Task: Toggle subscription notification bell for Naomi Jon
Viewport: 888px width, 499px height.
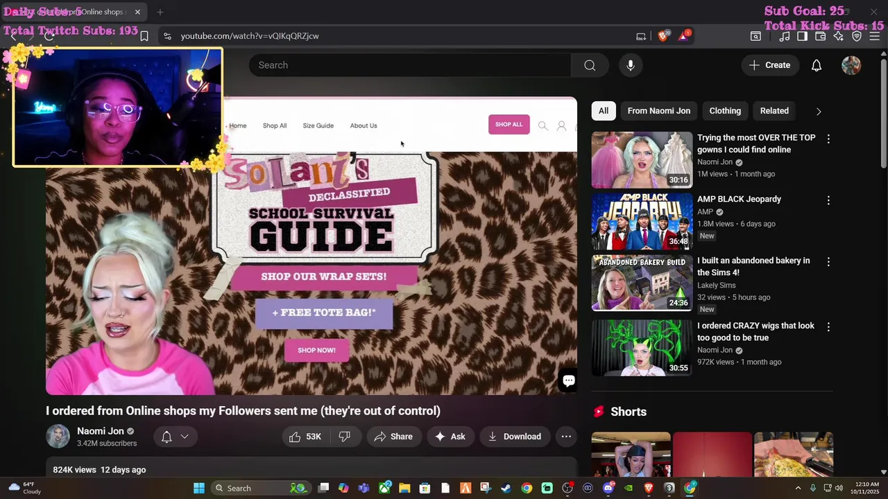Action: tap(166, 437)
